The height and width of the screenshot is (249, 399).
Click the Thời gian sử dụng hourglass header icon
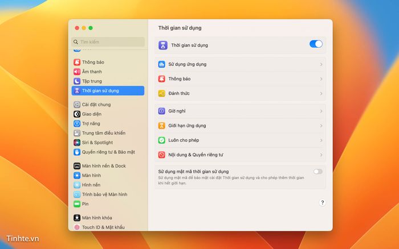(163, 45)
